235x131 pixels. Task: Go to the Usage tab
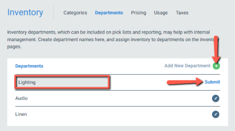click(x=161, y=13)
